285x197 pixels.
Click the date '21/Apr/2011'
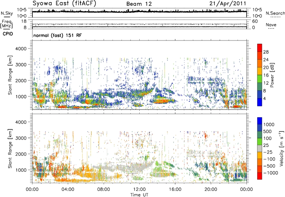coord(228,4)
